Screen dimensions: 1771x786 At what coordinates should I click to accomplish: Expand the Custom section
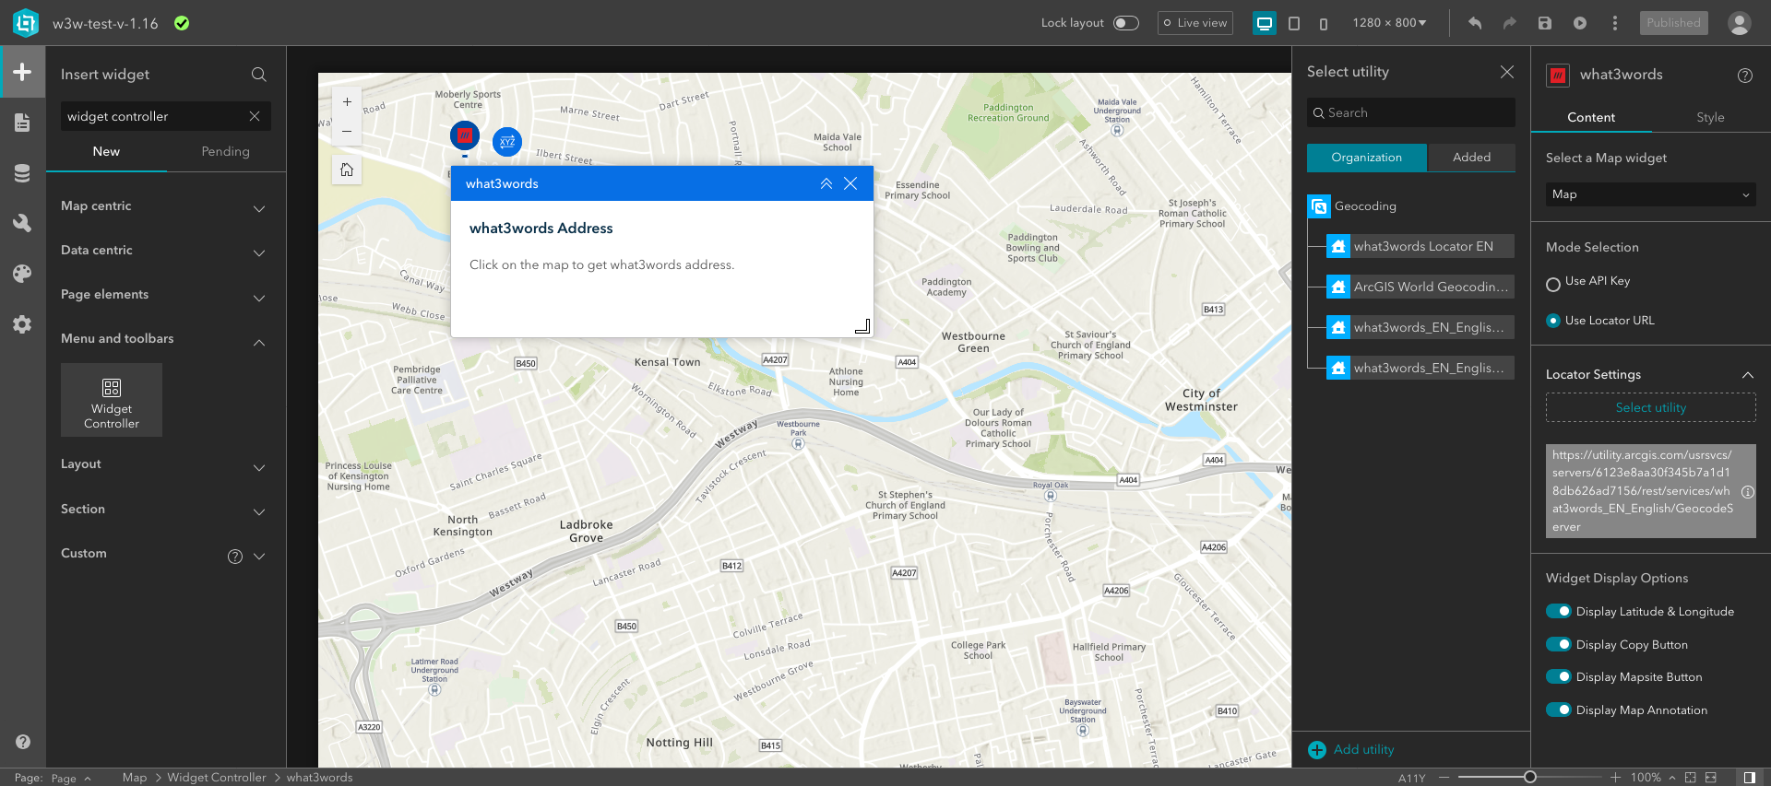click(259, 556)
